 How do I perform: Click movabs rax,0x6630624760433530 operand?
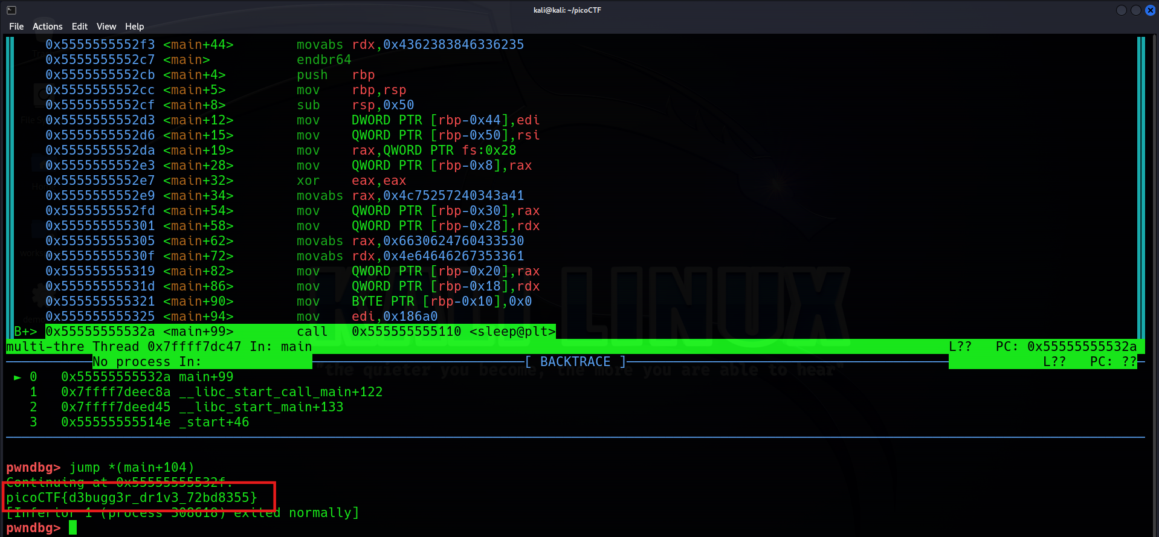click(438, 241)
